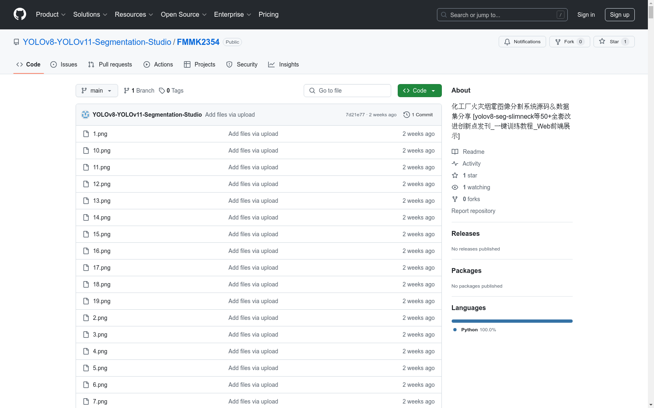
Task: Switch to the Pull requests tab
Action: (110, 64)
